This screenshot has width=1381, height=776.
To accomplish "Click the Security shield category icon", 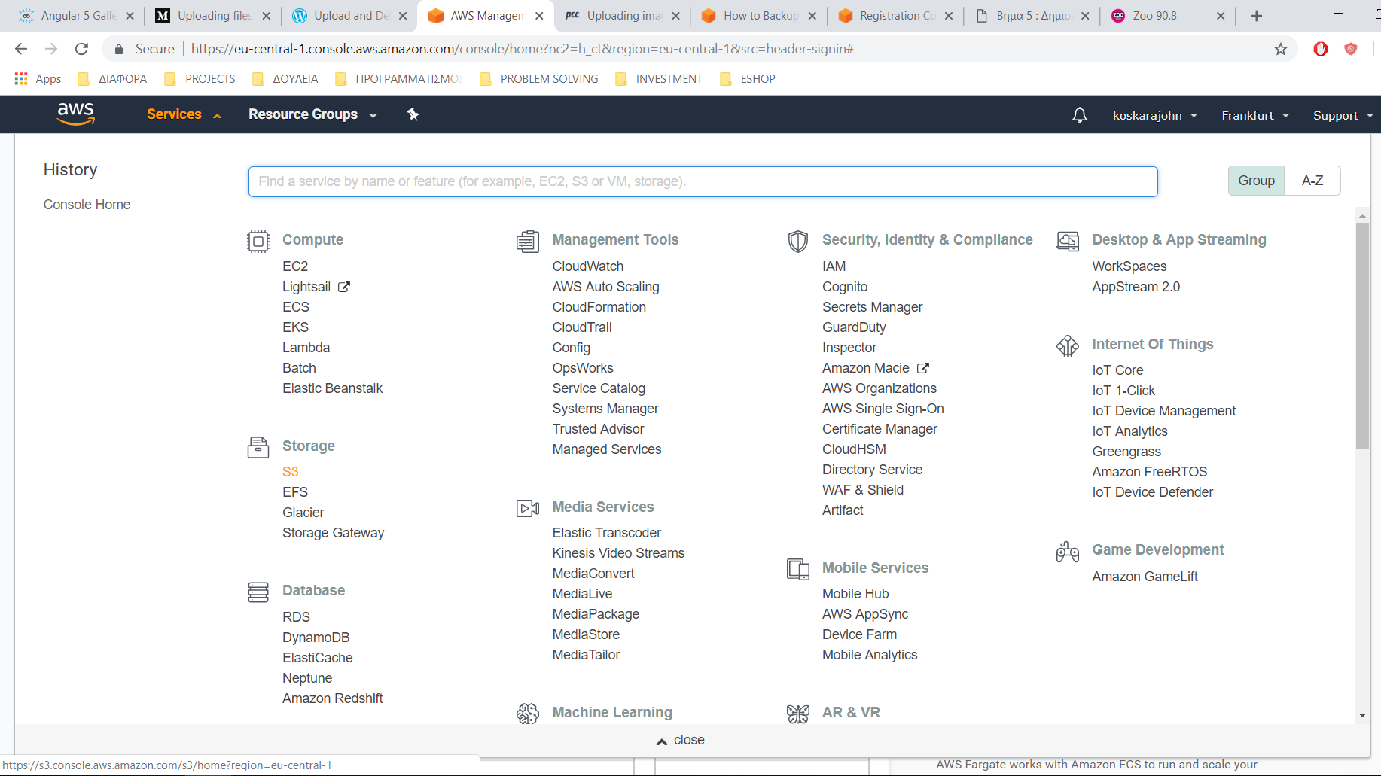I will [798, 241].
